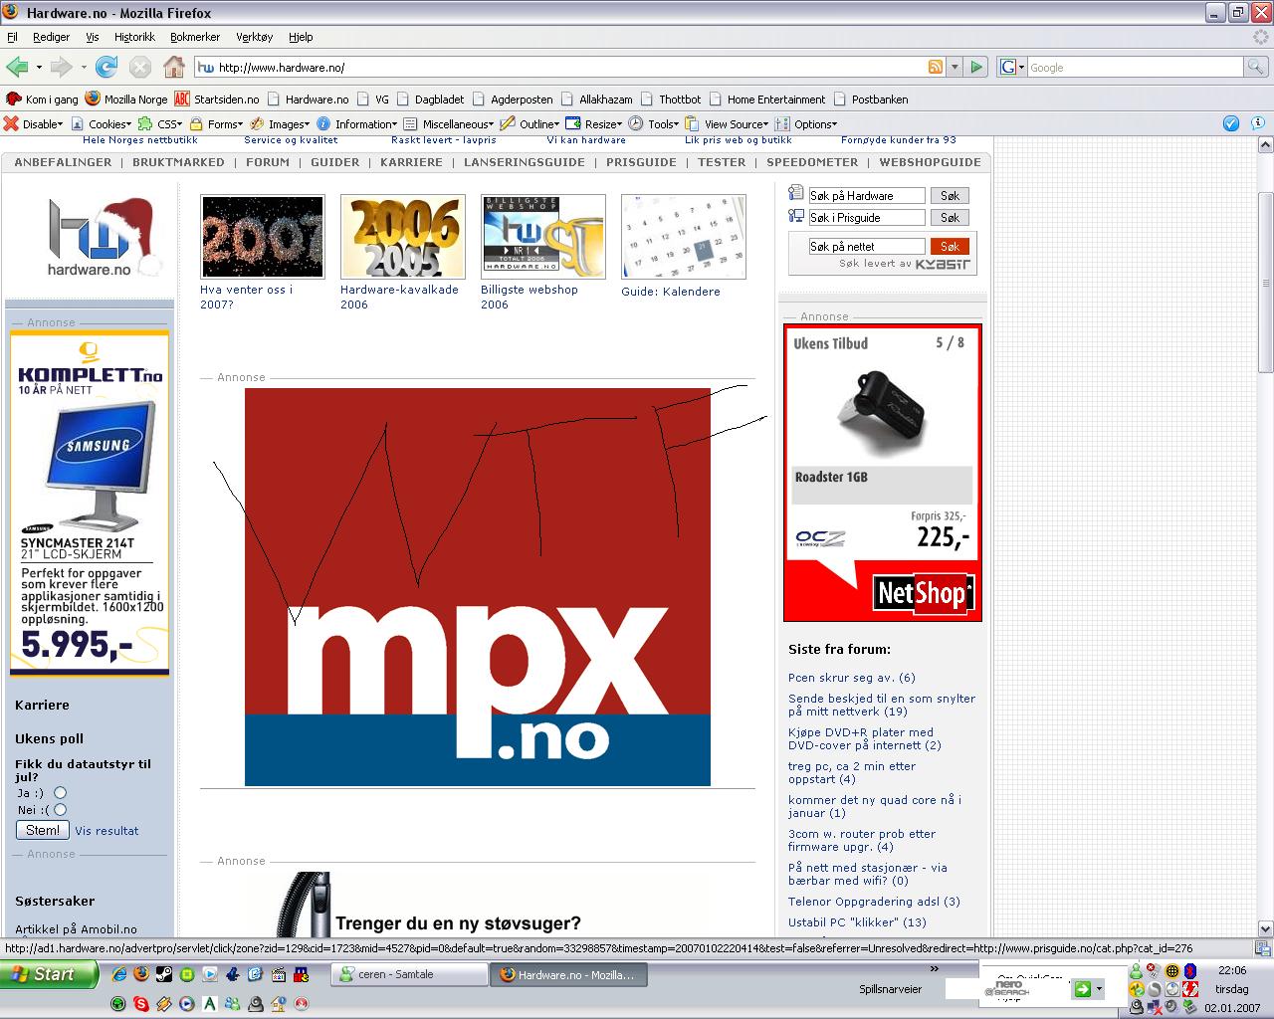Click the red Søk button for web search
The height and width of the screenshot is (1019, 1274).
tap(950, 246)
